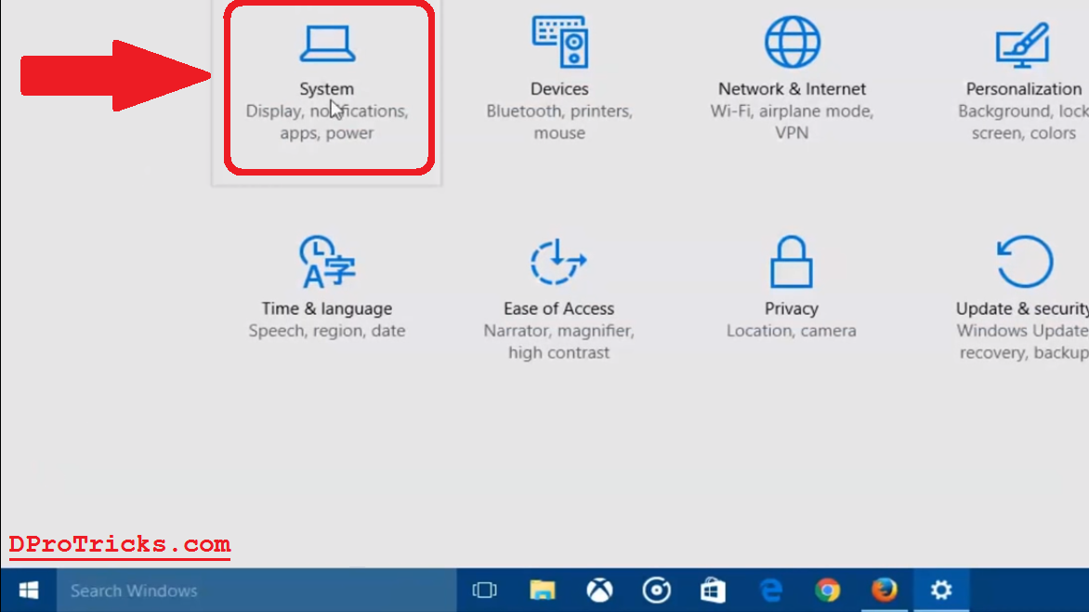Click 'Narrator, magnifier, high contrast' description
The image size is (1089, 612).
pos(559,342)
